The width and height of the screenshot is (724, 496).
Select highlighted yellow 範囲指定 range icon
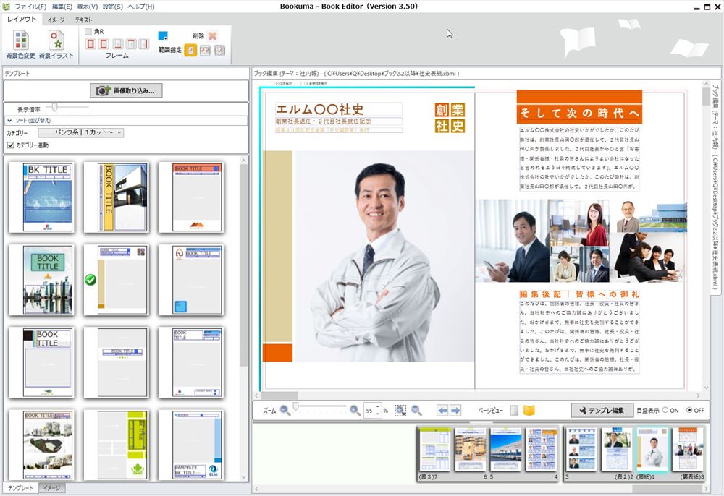[x=190, y=50]
